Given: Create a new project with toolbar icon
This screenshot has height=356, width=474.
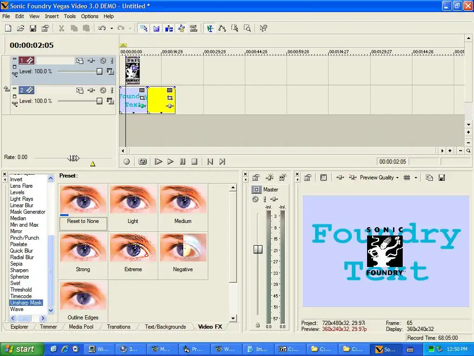Looking at the screenshot, I should click(x=8, y=28).
